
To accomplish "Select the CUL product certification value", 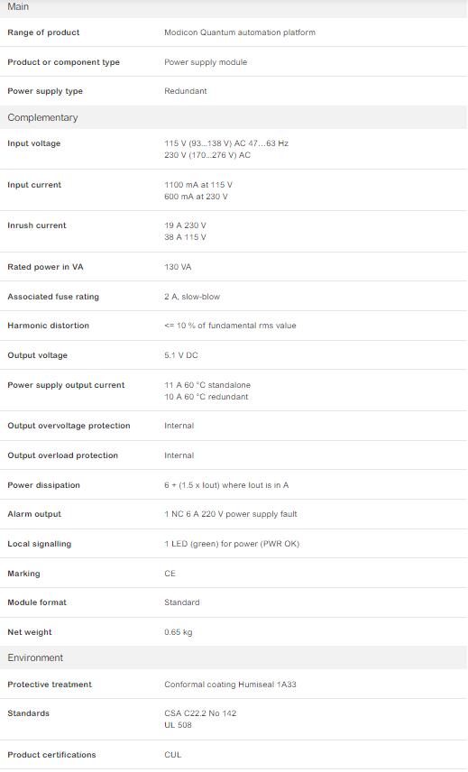I will (x=173, y=755).
